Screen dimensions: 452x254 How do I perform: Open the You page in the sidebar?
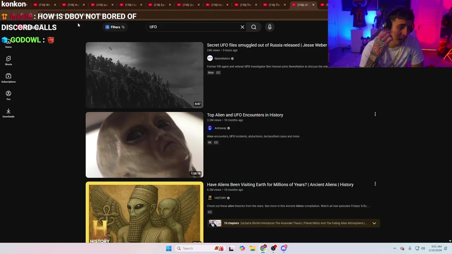coord(8,96)
